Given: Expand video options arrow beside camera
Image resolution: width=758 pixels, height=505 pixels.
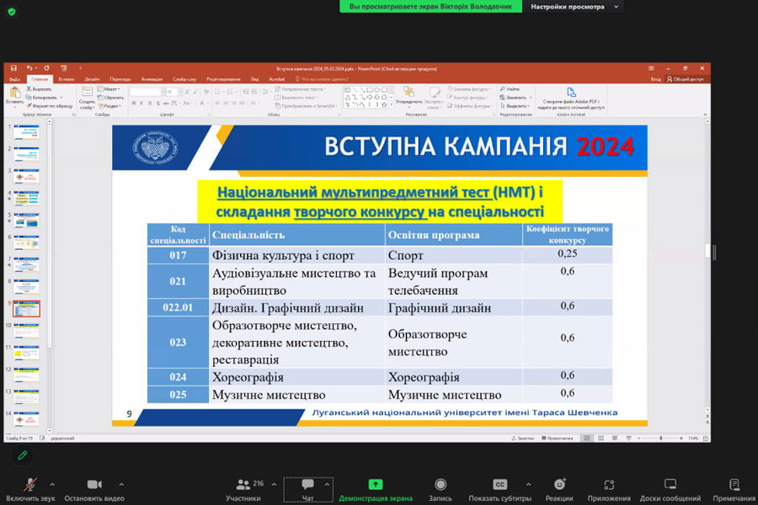Looking at the screenshot, I should 121,484.
